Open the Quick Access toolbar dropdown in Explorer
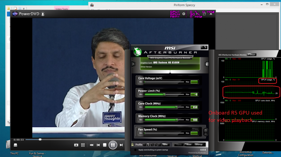281x157 pixels. [24, 8]
